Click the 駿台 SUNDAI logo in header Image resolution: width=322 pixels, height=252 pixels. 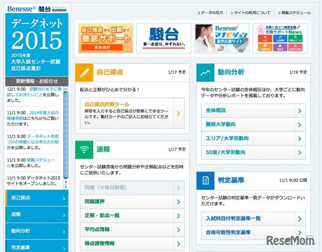[52, 9]
